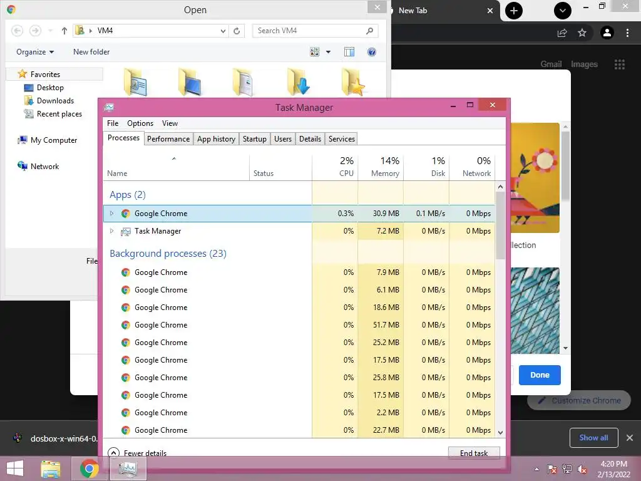Viewport: 641px width, 481px height.
Task: Select the Google Chrome app row
Action: (299, 214)
